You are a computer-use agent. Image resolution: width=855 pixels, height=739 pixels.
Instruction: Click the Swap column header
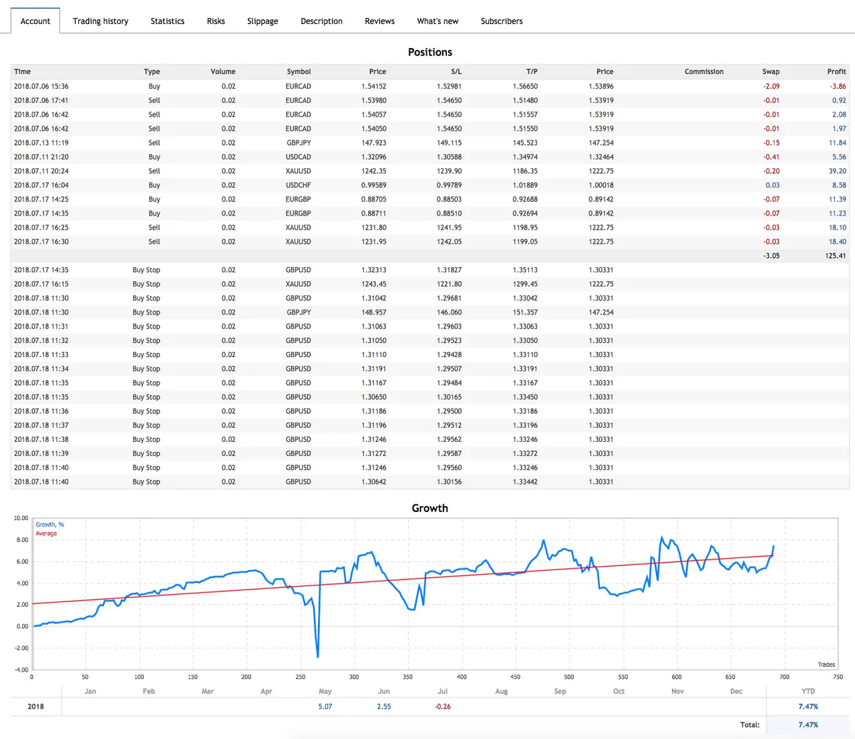(x=771, y=71)
